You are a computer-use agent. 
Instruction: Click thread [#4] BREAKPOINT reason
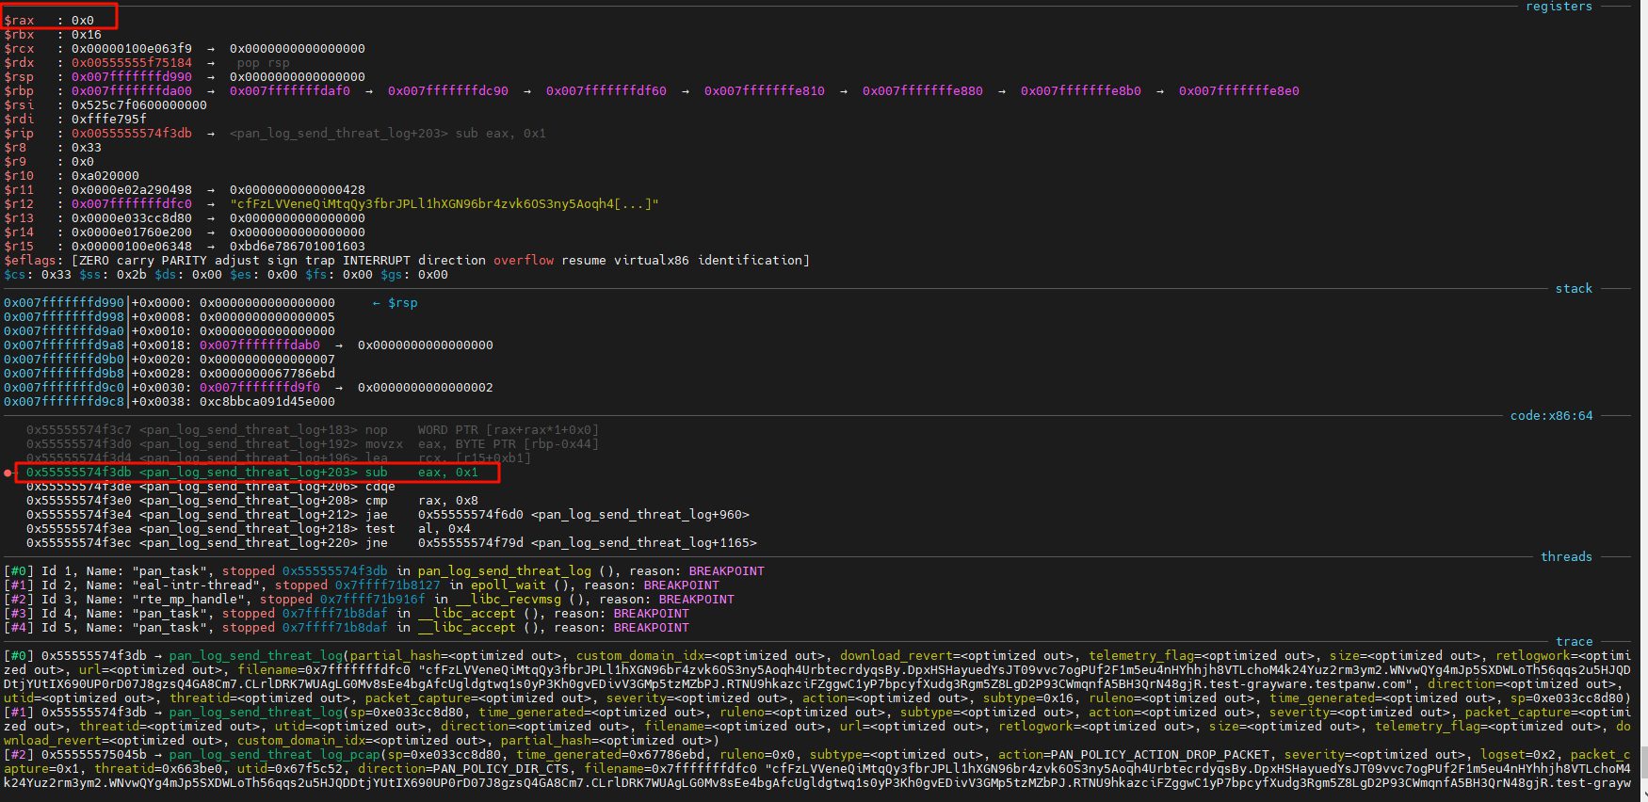(652, 627)
